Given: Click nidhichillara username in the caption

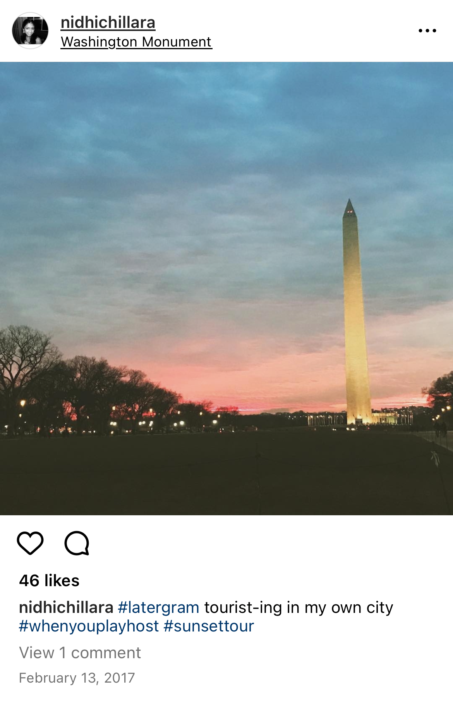Looking at the screenshot, I should tap(66, 607).
